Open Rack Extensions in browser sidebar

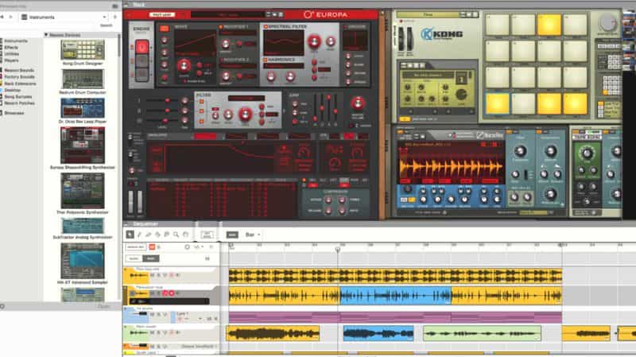click(20, 83)
